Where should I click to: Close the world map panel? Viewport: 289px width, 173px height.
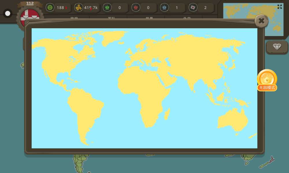[261, 21]
